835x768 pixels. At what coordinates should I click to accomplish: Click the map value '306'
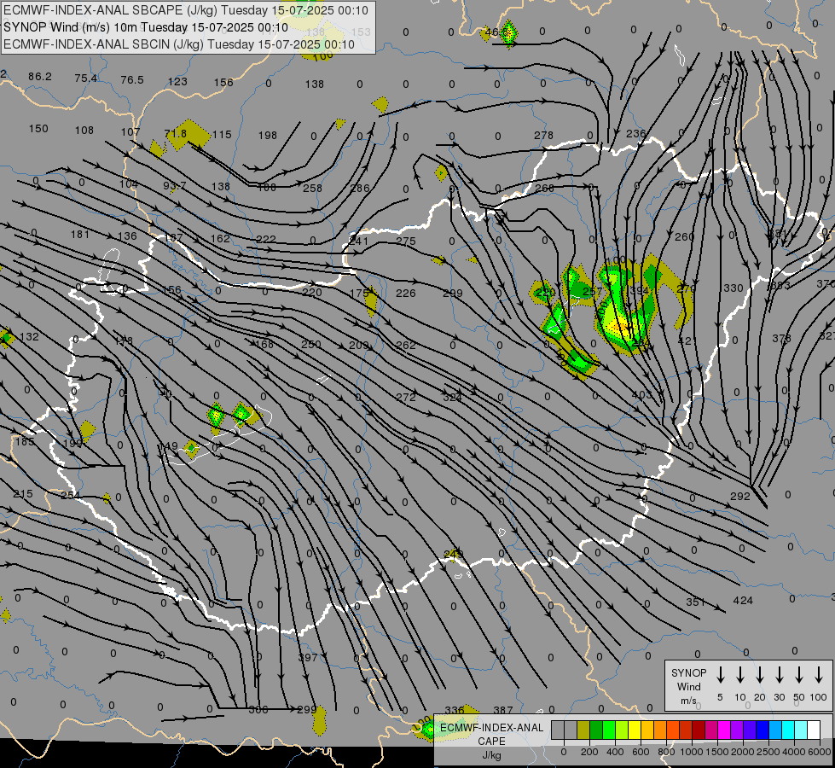[258, 710]
